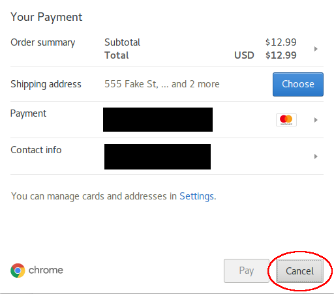Image resolution: width=334 pixels, height=294 pixels.
Task: Expand the Payment row arrow
Action: [x=316, y=120]
